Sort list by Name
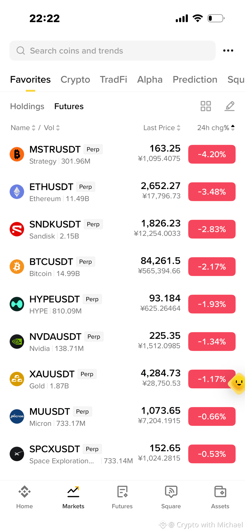This screenshot has width=245, height=532. tap(23, 128)
